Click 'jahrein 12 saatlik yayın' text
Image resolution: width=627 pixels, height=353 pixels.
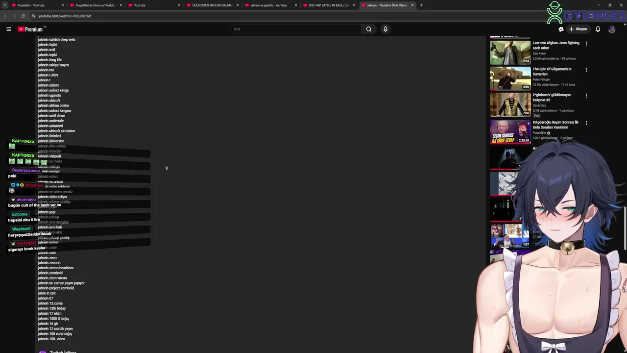pos(55,329)
